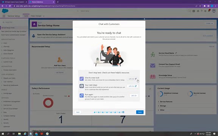This screenshot has width=218, height=136.
Task: Open Knowledge Setup
Action: point(165,75)
